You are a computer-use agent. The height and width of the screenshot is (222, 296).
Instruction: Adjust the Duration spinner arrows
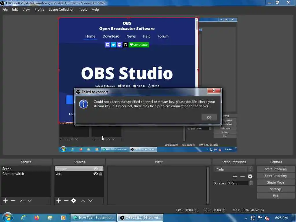pos(251,183)
